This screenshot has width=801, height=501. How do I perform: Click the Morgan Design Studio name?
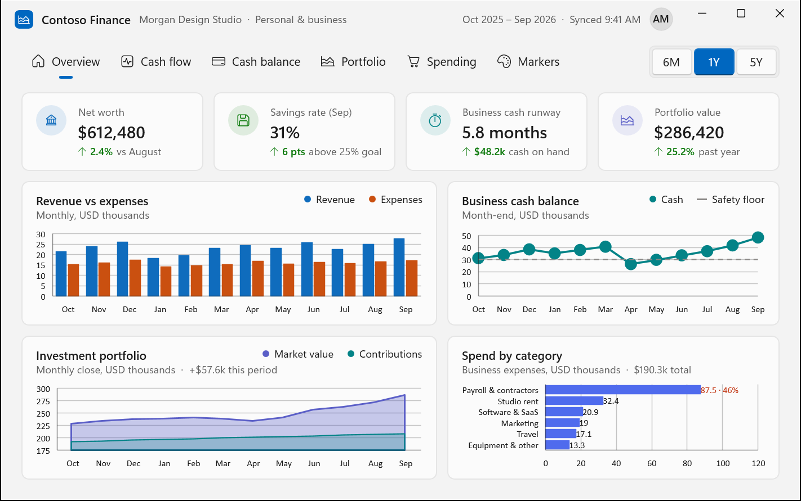pyautogui.click(x=190, y=20)
